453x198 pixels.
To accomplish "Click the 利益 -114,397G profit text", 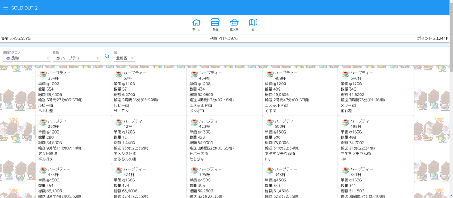I will [224, 38].
